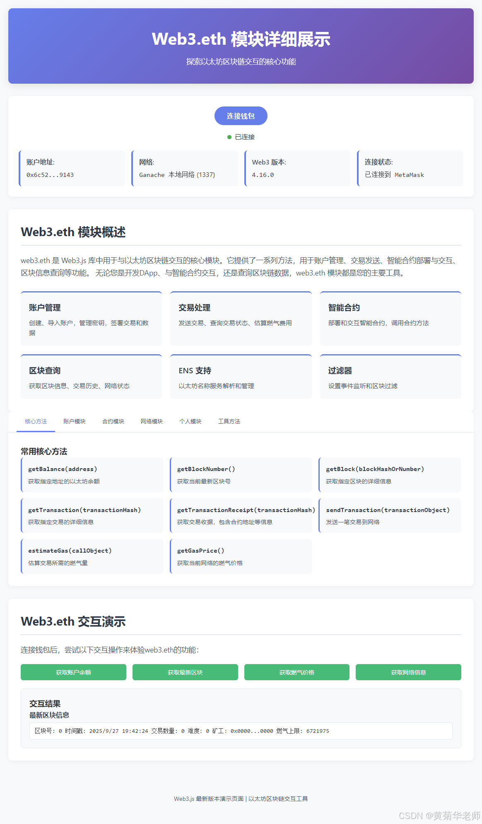Click the 智能合约 feature card

[390, 319]
